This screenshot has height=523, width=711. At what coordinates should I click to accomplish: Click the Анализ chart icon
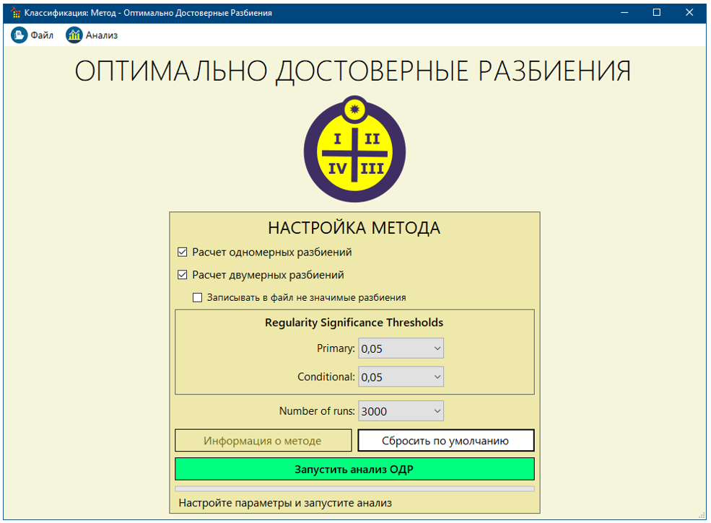(74, 35)
